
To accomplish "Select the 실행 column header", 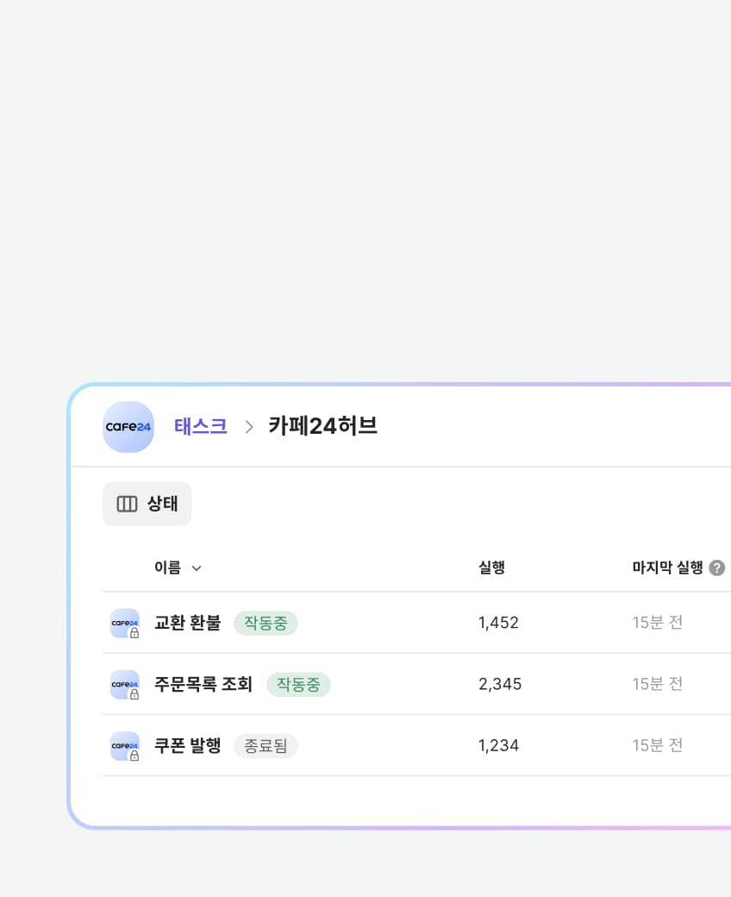I will pos(491,568).
